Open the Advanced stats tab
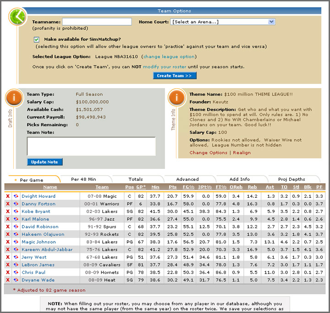The image size is (330, 313). click(x=187, y=179)
